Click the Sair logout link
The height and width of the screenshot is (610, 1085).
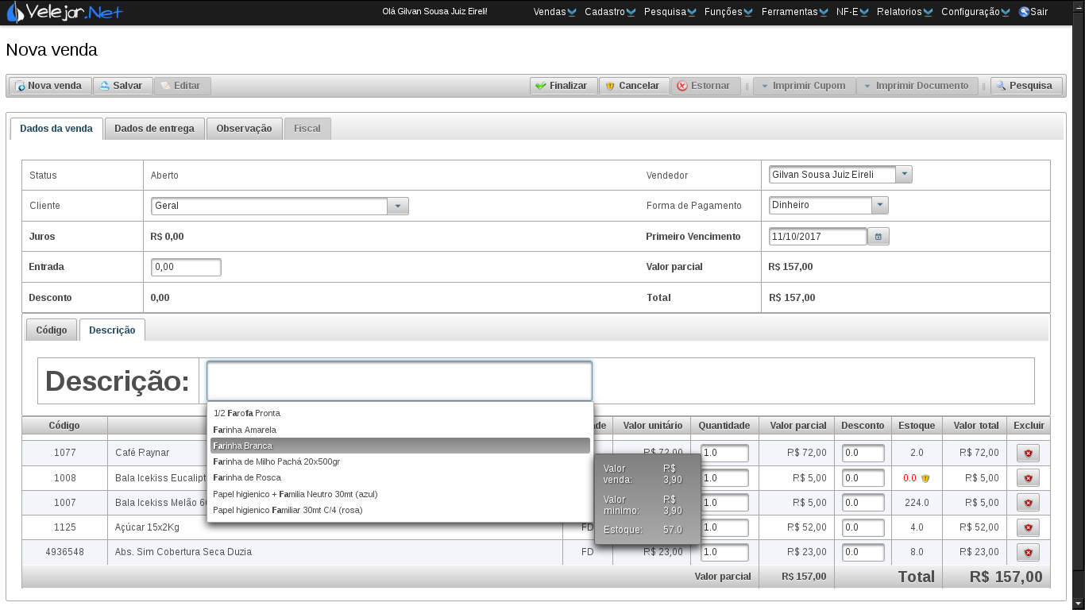pos(1033,12)
